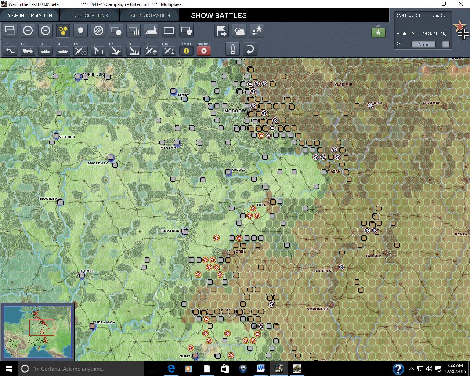Click the Lipetsk city label
This screenshot has height=376, width=470.
323,271
